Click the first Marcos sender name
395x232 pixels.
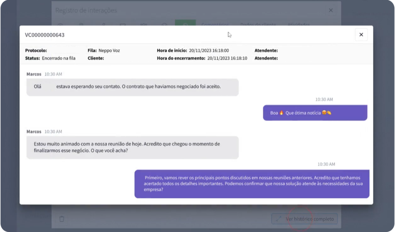tap(34, 74)
